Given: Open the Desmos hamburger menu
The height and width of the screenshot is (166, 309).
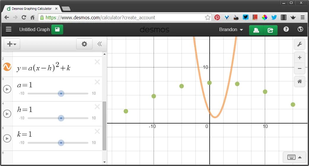Looking at the screenshot, I should point(9,29).
